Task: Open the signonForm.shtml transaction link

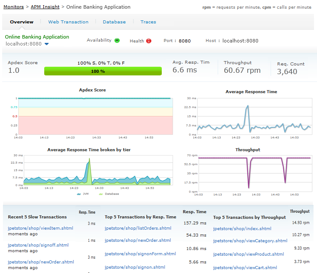Action: (x=140, y=253)
